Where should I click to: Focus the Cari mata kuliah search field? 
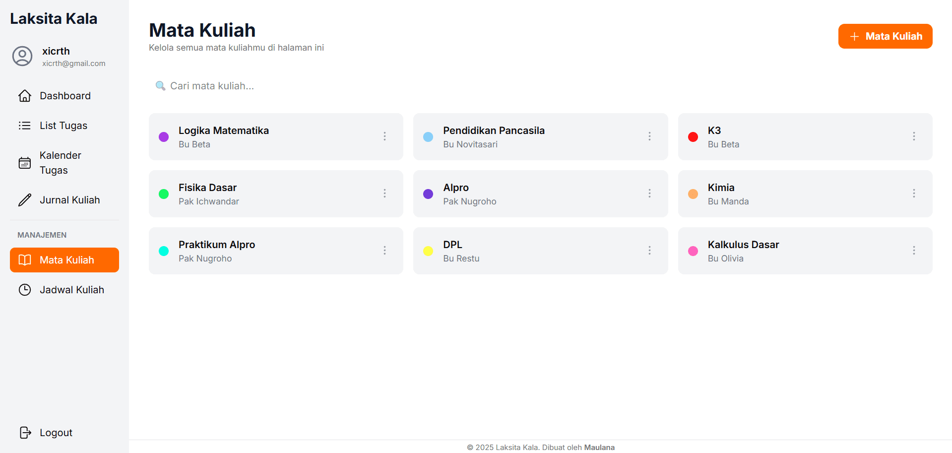click(541, 86)
